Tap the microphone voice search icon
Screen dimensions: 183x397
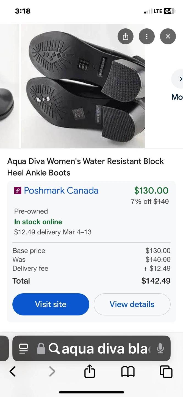pos(160,348)
